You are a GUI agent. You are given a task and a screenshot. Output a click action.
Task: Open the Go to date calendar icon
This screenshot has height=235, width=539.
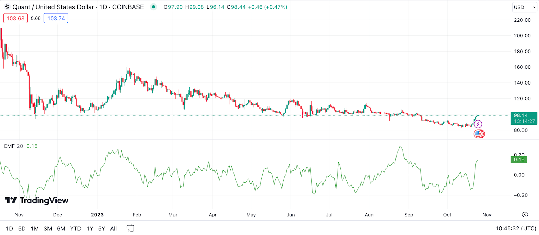point(130,228)
